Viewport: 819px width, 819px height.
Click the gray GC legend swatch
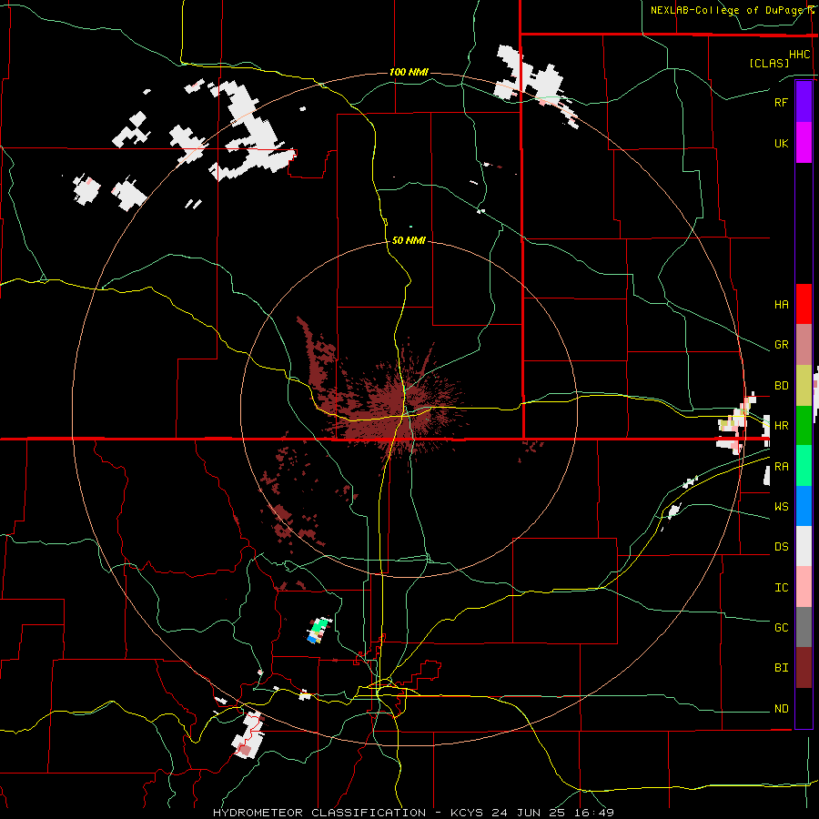point(804,627)
